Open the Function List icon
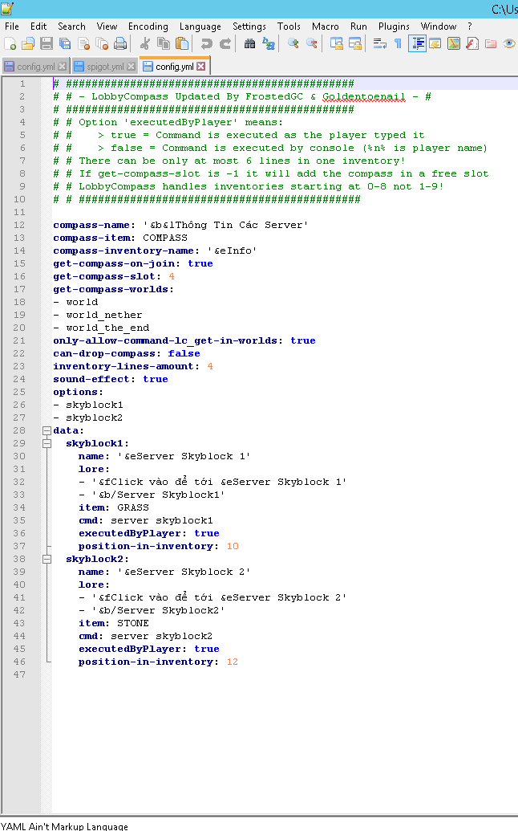 tap(472, 44)
